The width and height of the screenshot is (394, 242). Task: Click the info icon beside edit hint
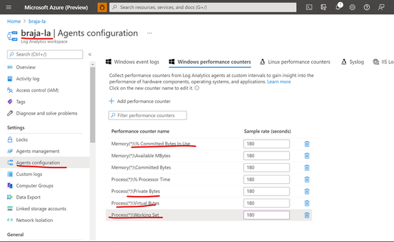tap(197, 88)
